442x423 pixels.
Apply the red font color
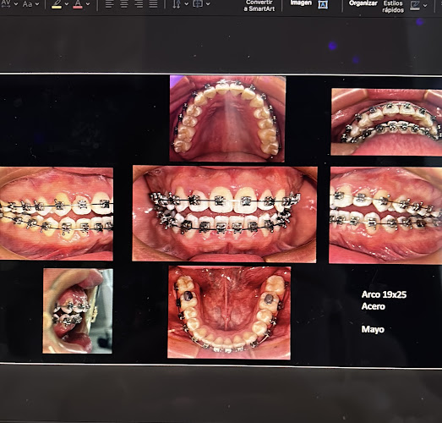(x=78, y=3)
